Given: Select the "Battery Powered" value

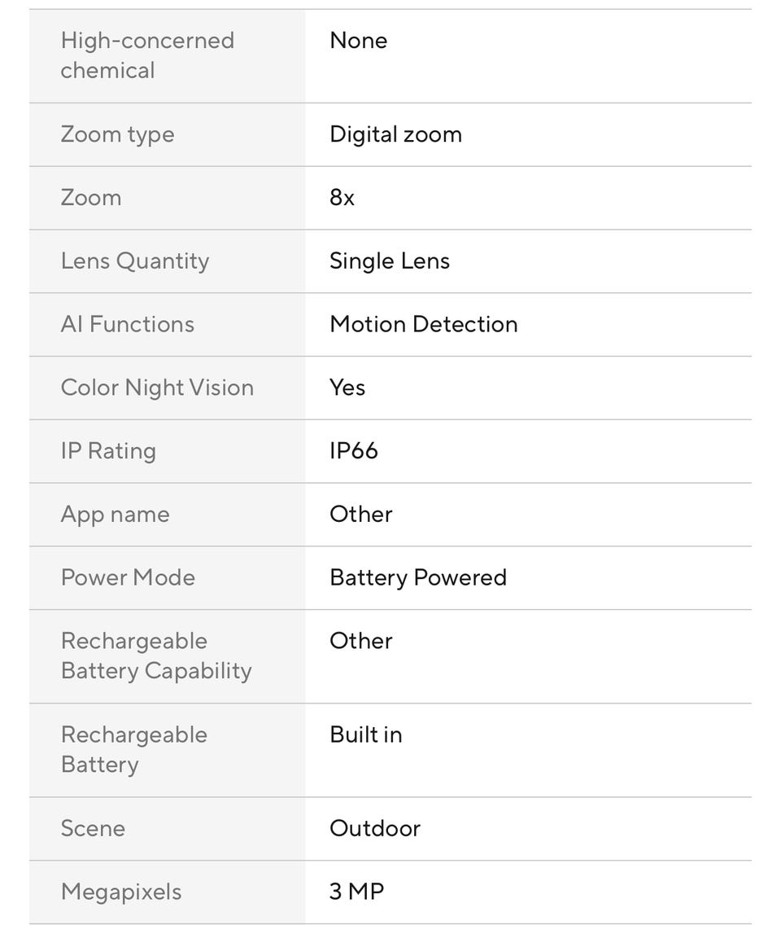Looking at the screenshot, I should 417,578.
